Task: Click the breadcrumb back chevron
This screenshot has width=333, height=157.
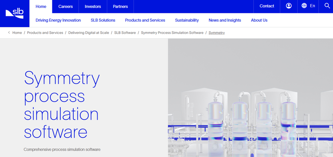Action: tap(9, 33)
